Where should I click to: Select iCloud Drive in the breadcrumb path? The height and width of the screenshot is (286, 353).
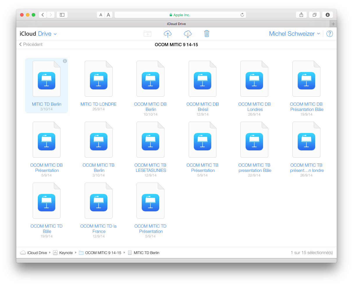pyautogui.click(x=37, y=253)
